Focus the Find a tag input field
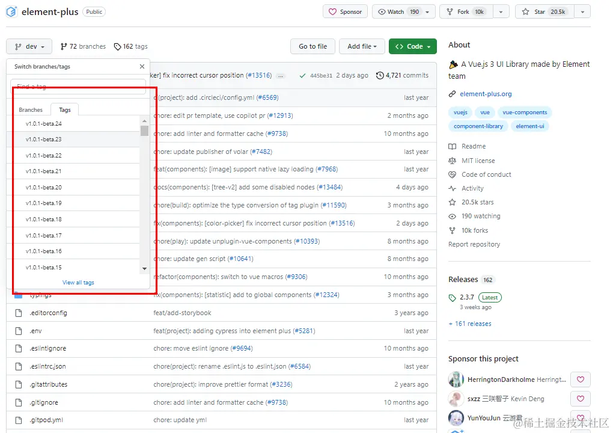Viewport: 613px width, 433px height. (78, 87)
